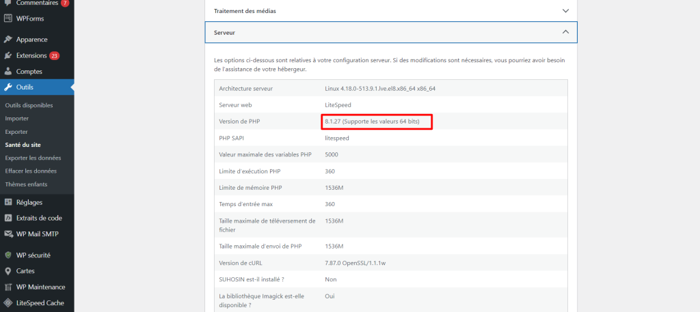Click the Traitement des médias chevron
Image resolution: width=700 pixels, height=312 pixels.
(565, 11)
